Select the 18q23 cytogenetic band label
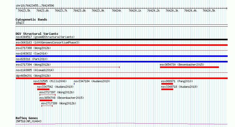This screenshot has width=235, height=127. (x=20, y=23)
